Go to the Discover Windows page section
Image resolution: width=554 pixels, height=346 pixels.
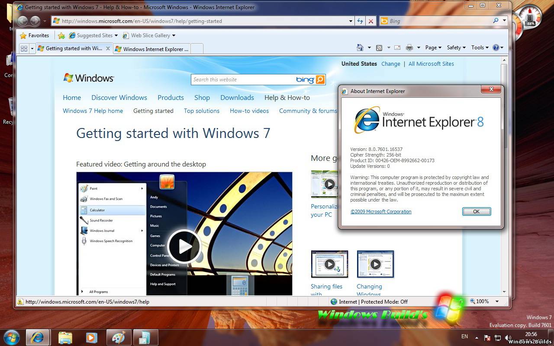pos(119,98)
